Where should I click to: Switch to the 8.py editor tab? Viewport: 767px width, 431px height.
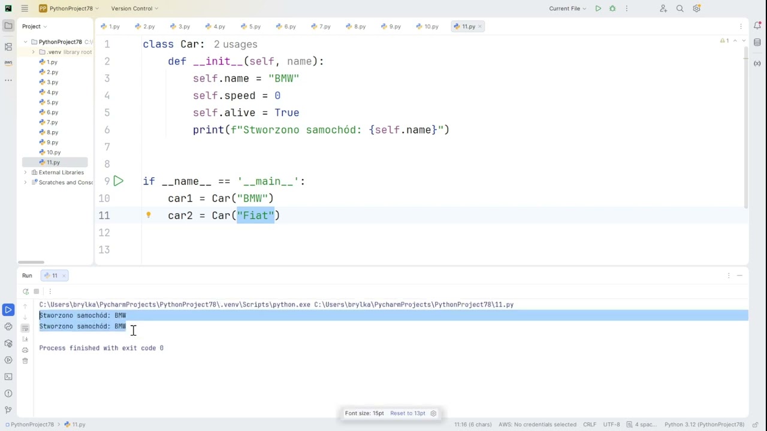(x=356, y=26)
